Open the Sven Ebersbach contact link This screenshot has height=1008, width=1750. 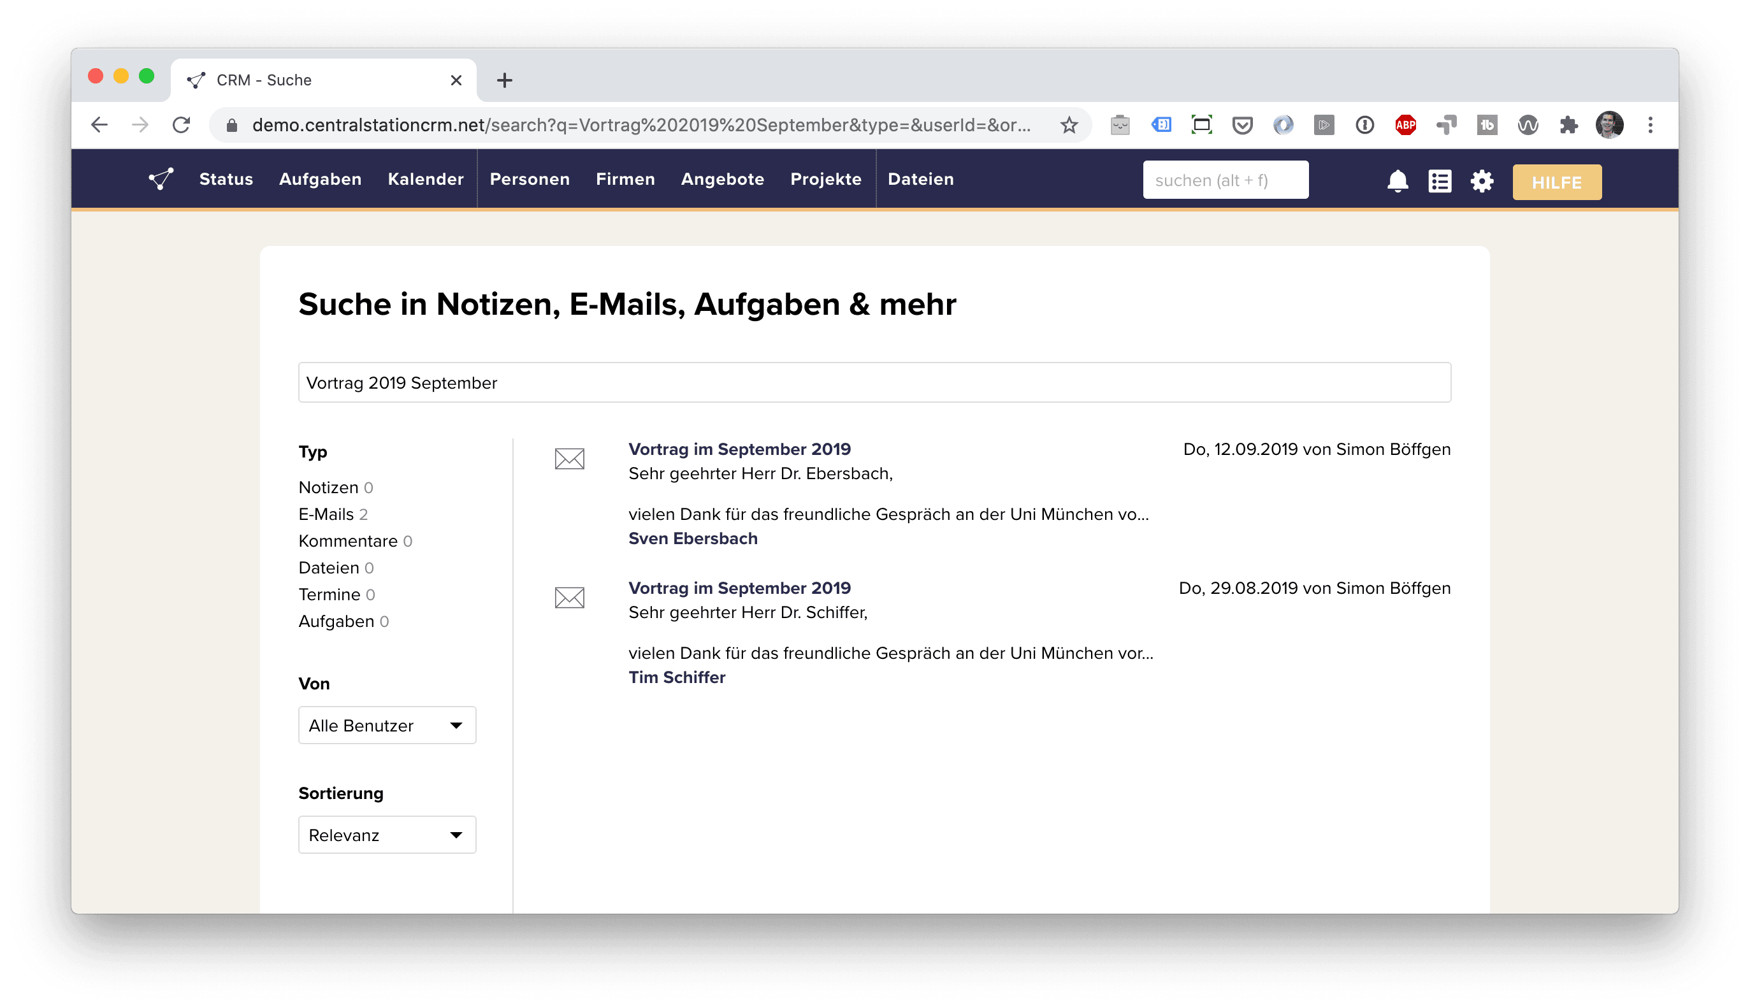click(692, 538)
